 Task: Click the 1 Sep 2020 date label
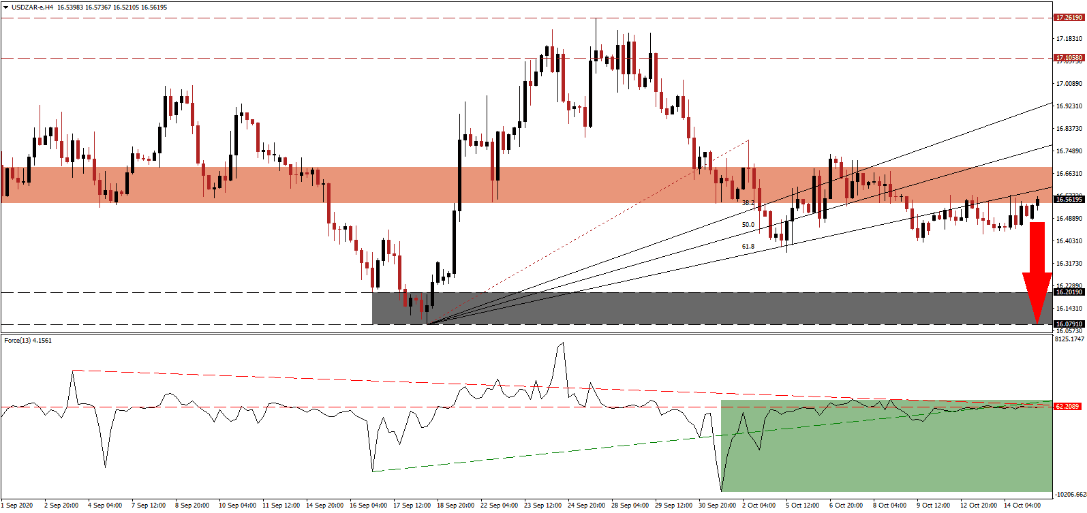point(17,506)
